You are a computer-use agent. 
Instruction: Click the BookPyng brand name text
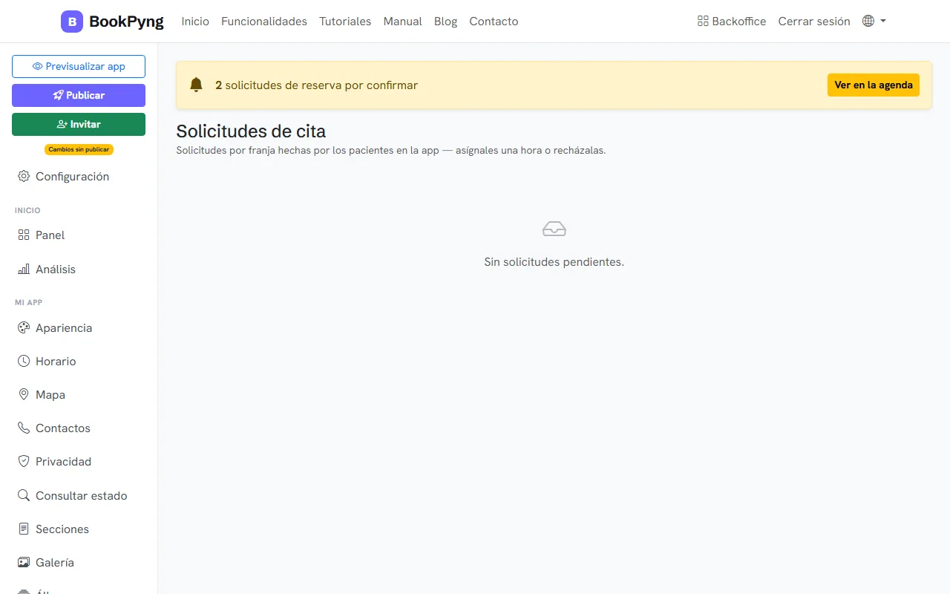pyautogui.click(x=126, y=22)
